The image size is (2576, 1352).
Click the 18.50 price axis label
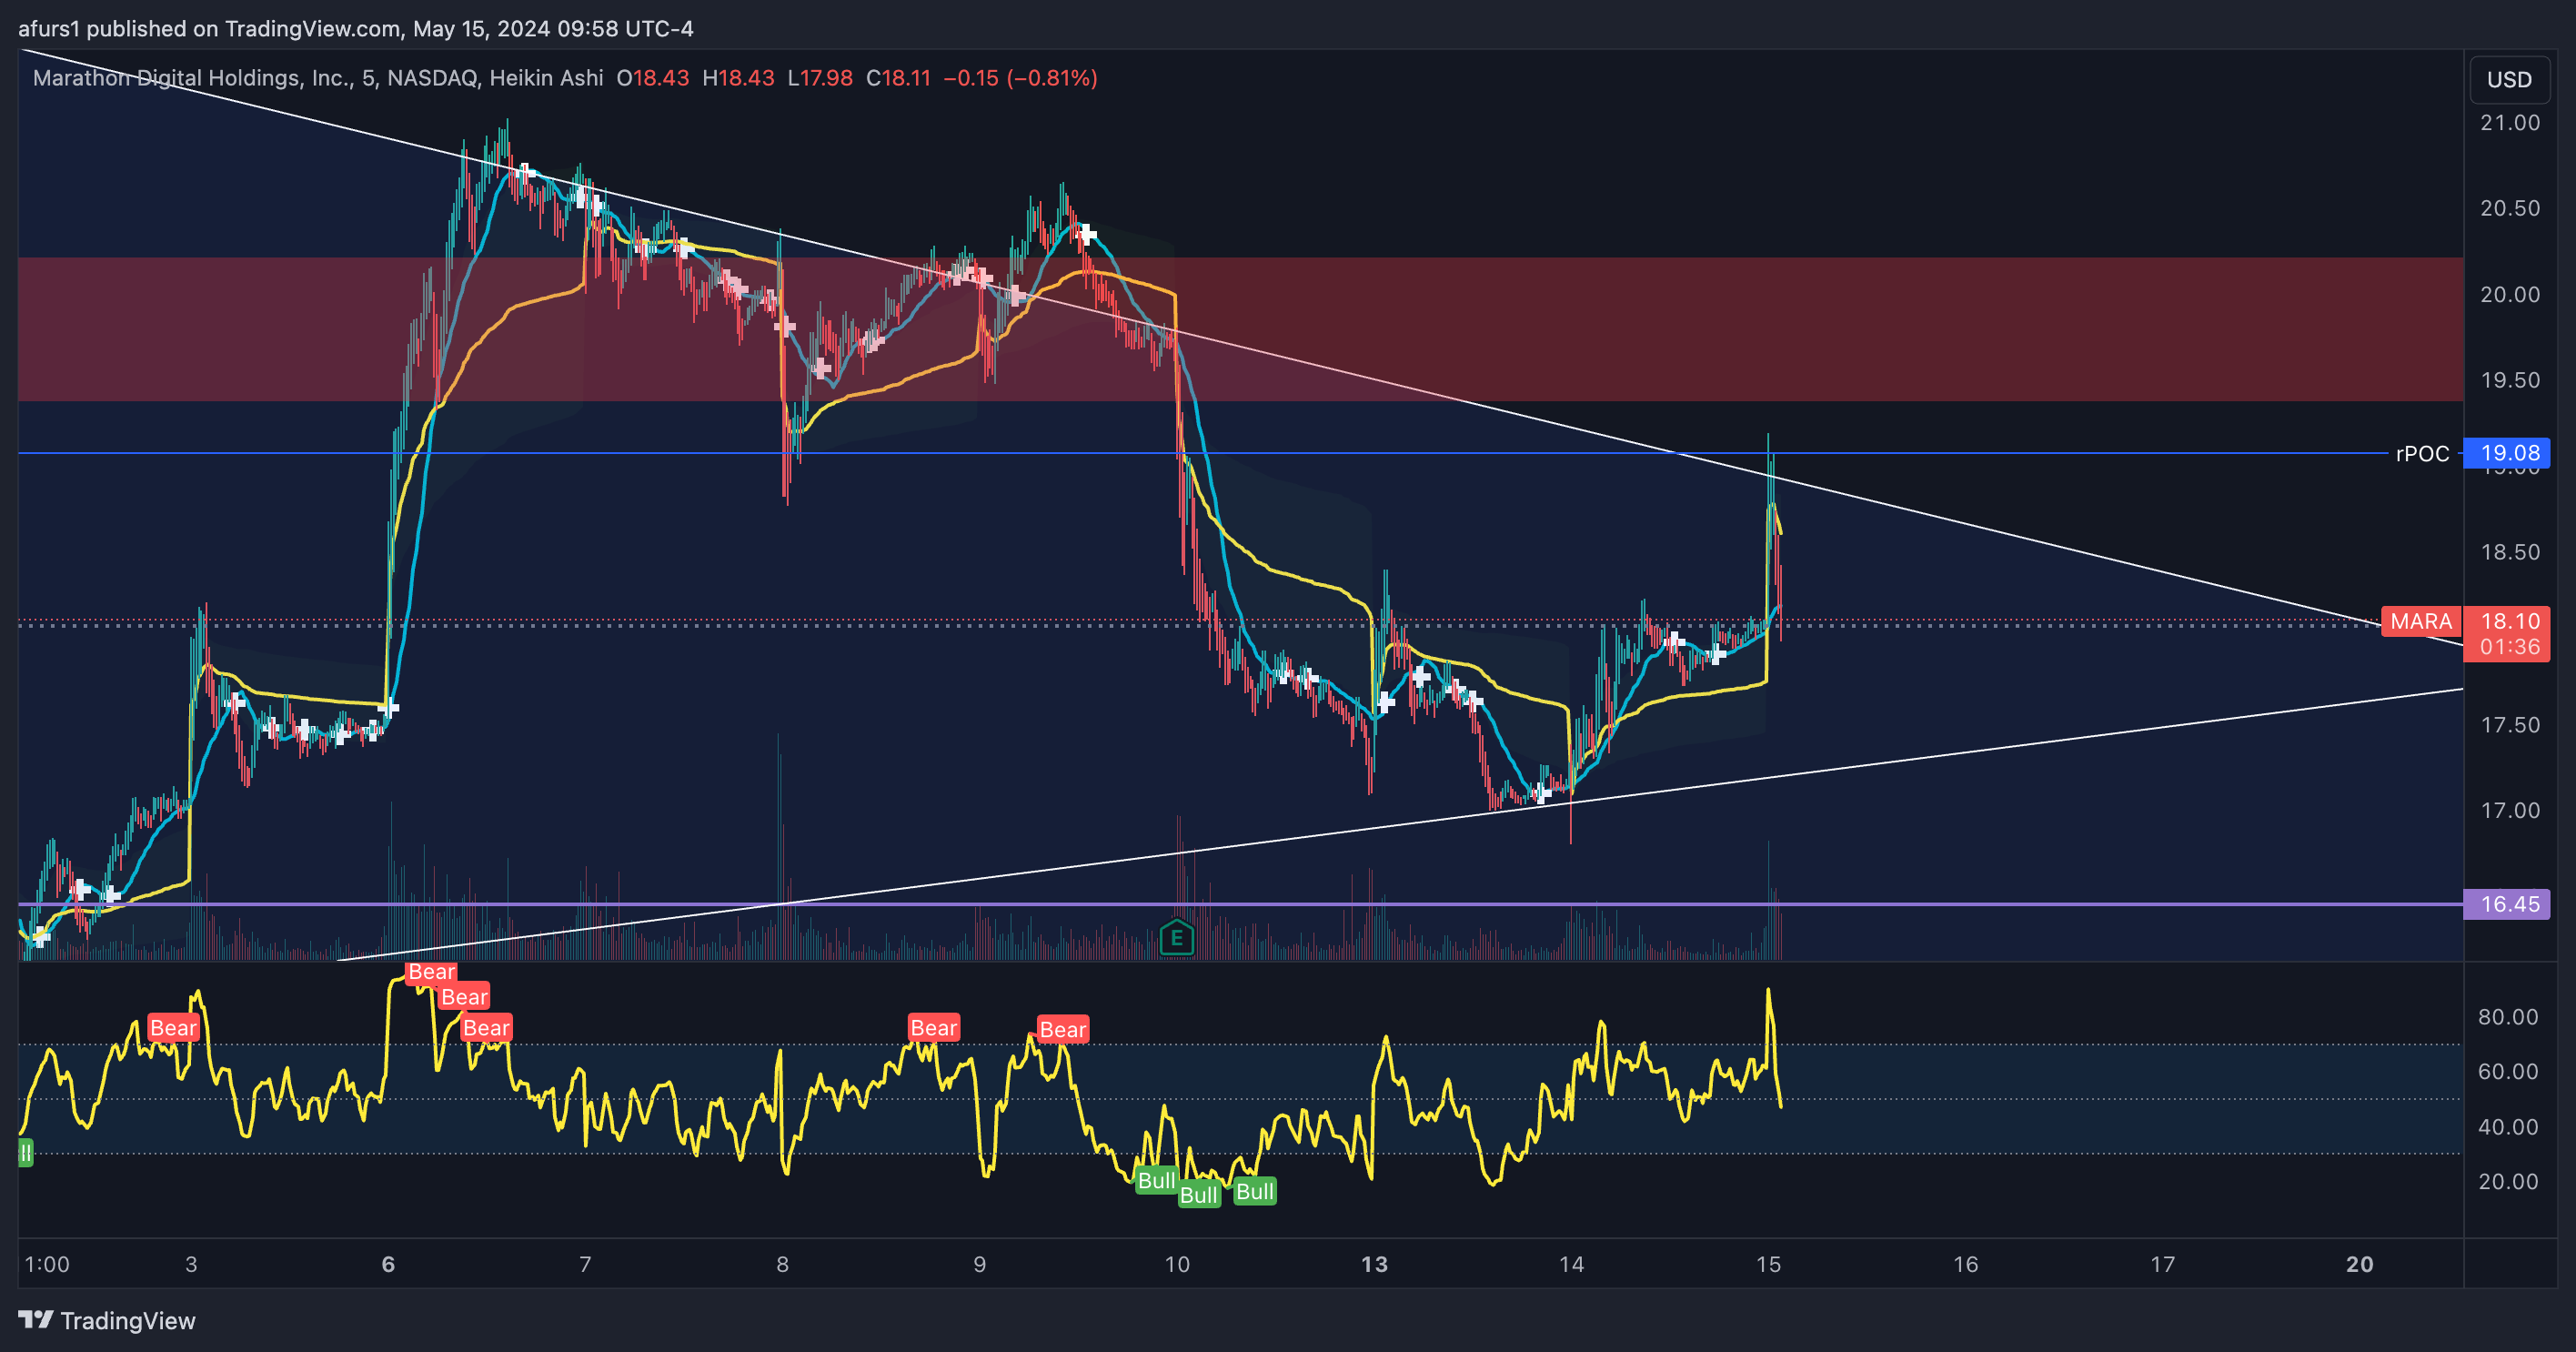pyautogui.click(x=2509, y=552)
